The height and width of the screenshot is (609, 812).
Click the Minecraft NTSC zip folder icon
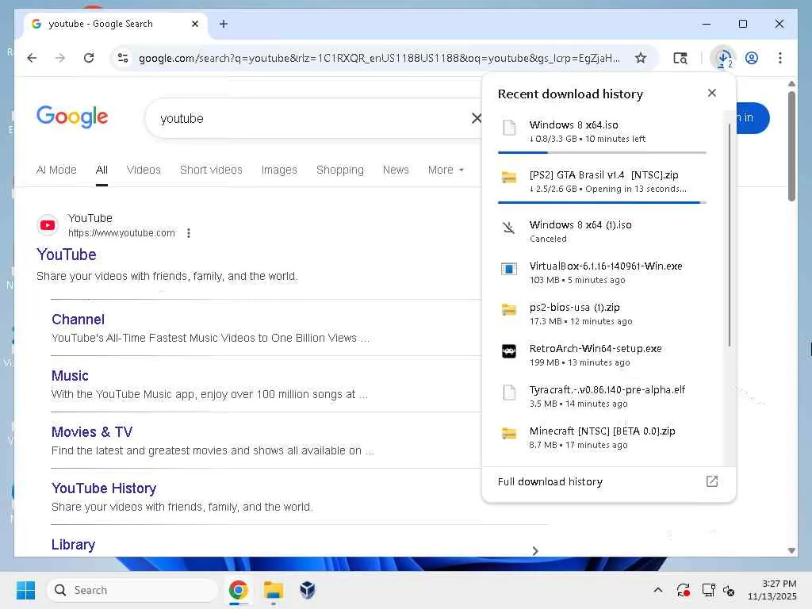509,434
